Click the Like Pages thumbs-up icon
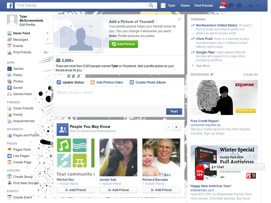Image resolution: width=271 pixels, height=203 pixels. (10, 156)
